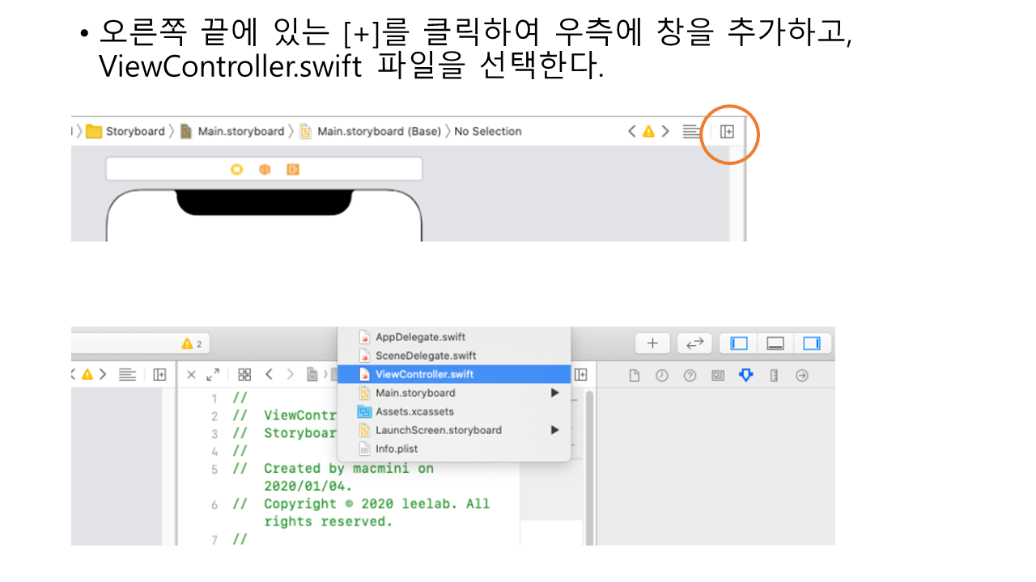Open the File inspector page icon
Image resolution: width=1036 pixels, height=582 pixels.
click(x=635, y=375)
